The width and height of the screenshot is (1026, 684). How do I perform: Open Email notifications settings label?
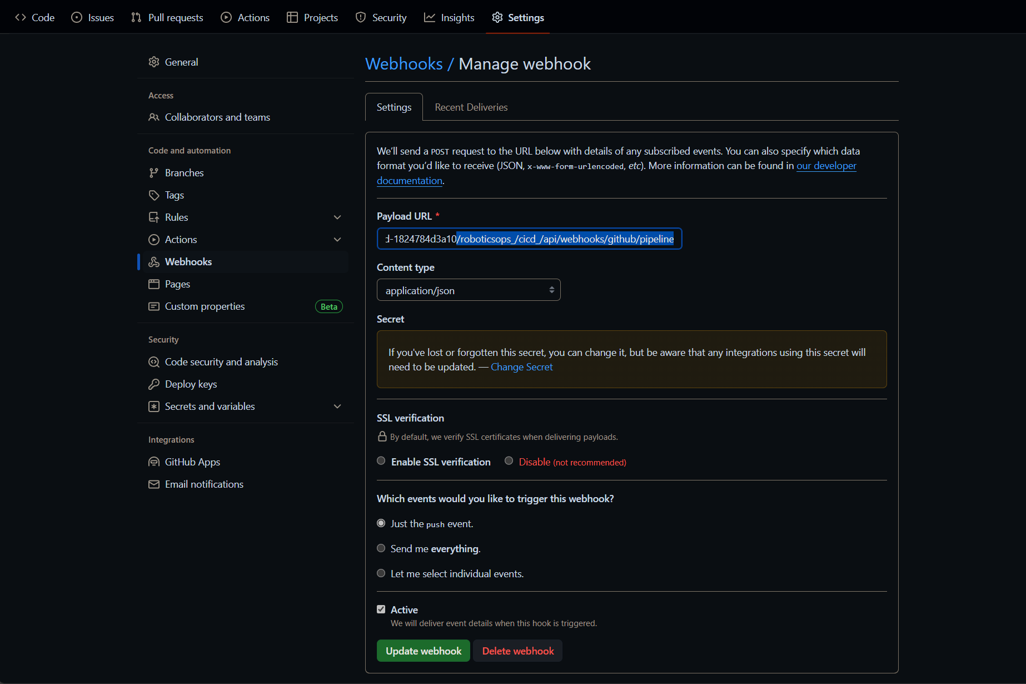pyautogui.click(x=204, y=484)
